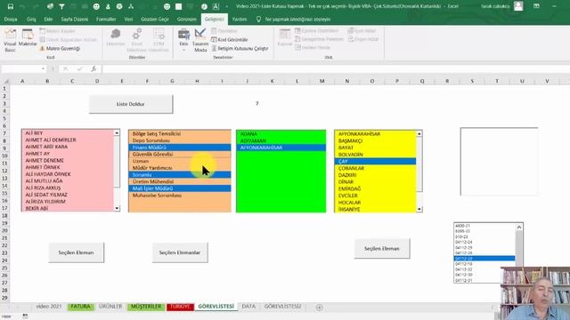Click Kod Görüntüle in Denetimler group
Screen dimensions: 570x320
click(x=230, y=39)
